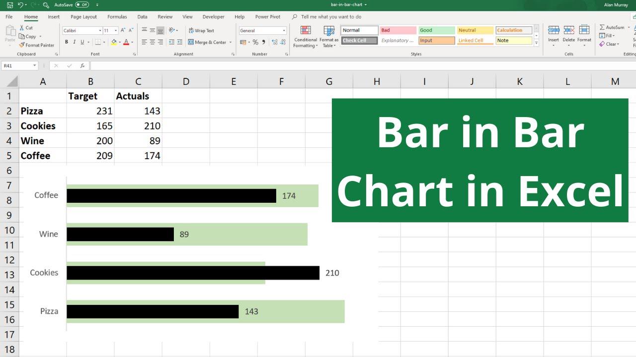The height and width of the screenshot is (357, 636).
Task: Open Customize Quick Access Toolbar dropdown
Action: [x=97, y=4]
